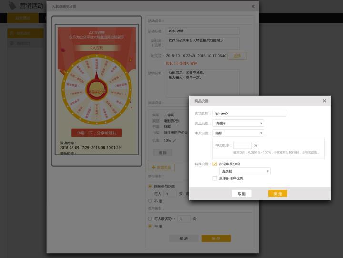
Task: Click the 中奖概率 percentage input field
Action: (242, 145)
